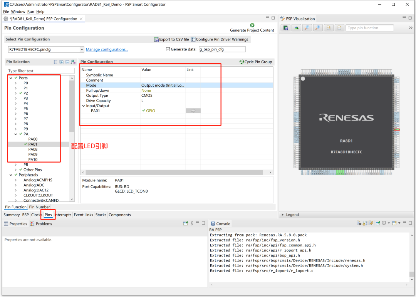Image resolution: width=416 pixels, height=297 pixels.
Task: Collapse all items in Pin Selection
Action: tap(67, 62)
